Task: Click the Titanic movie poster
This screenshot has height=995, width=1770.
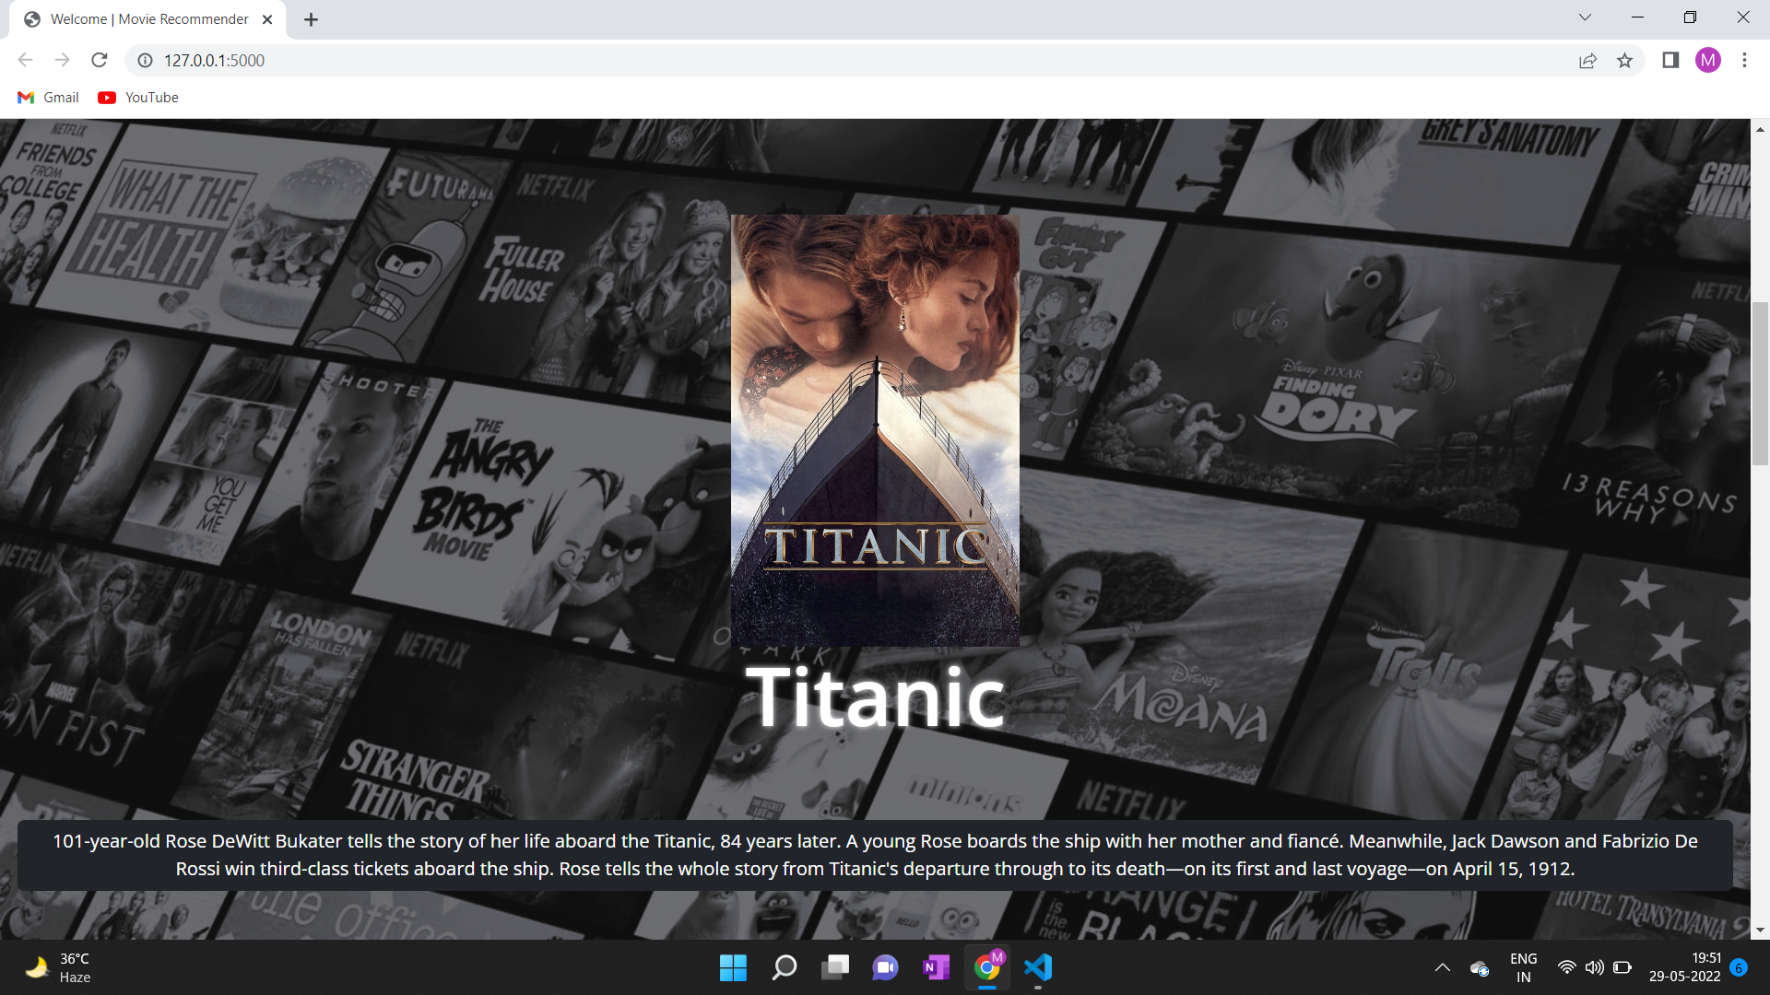Action: [874, 429]
